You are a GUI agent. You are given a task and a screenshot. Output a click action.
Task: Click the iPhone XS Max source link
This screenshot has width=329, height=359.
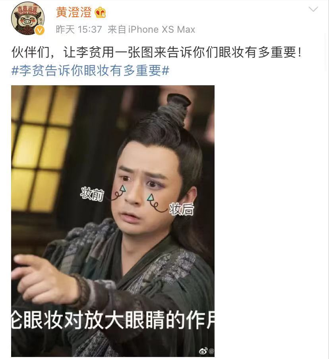click(x=162, y=29)
